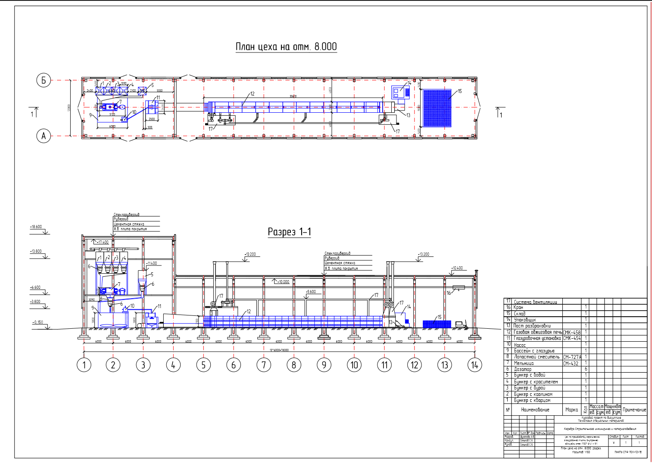The image size is (652, 463).
Task: Click axis bubble 4 under the section
Action: 173,365
